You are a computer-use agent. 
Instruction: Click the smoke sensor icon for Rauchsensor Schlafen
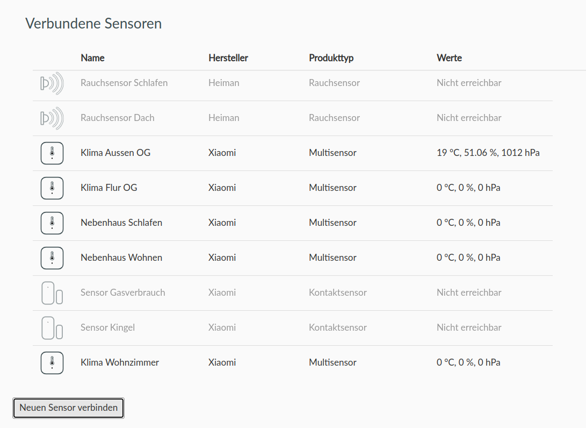(x=52, y=83)
